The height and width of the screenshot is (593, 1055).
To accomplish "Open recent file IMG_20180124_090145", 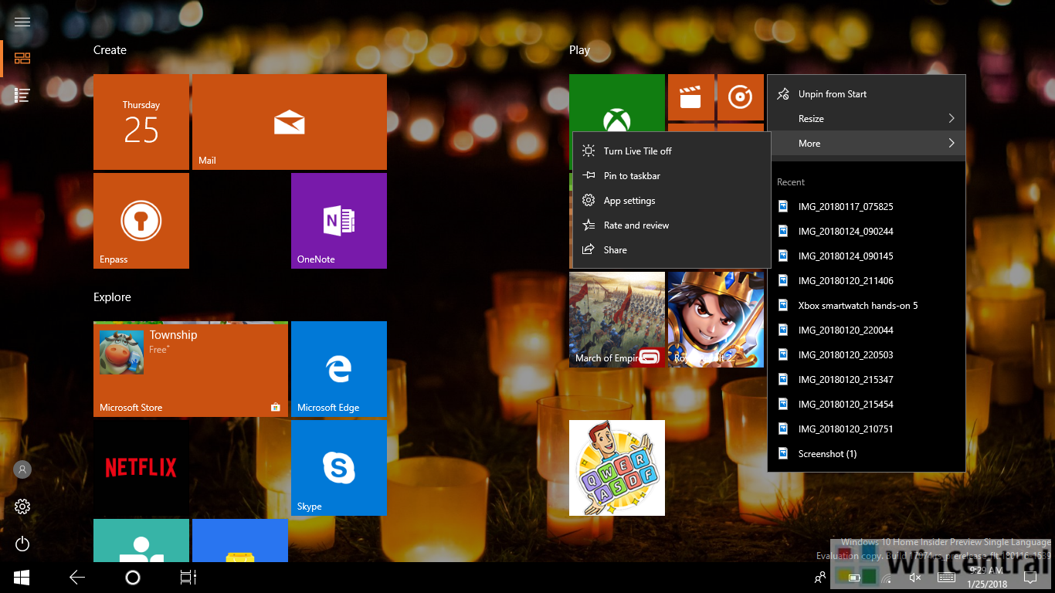I will 867,256.
